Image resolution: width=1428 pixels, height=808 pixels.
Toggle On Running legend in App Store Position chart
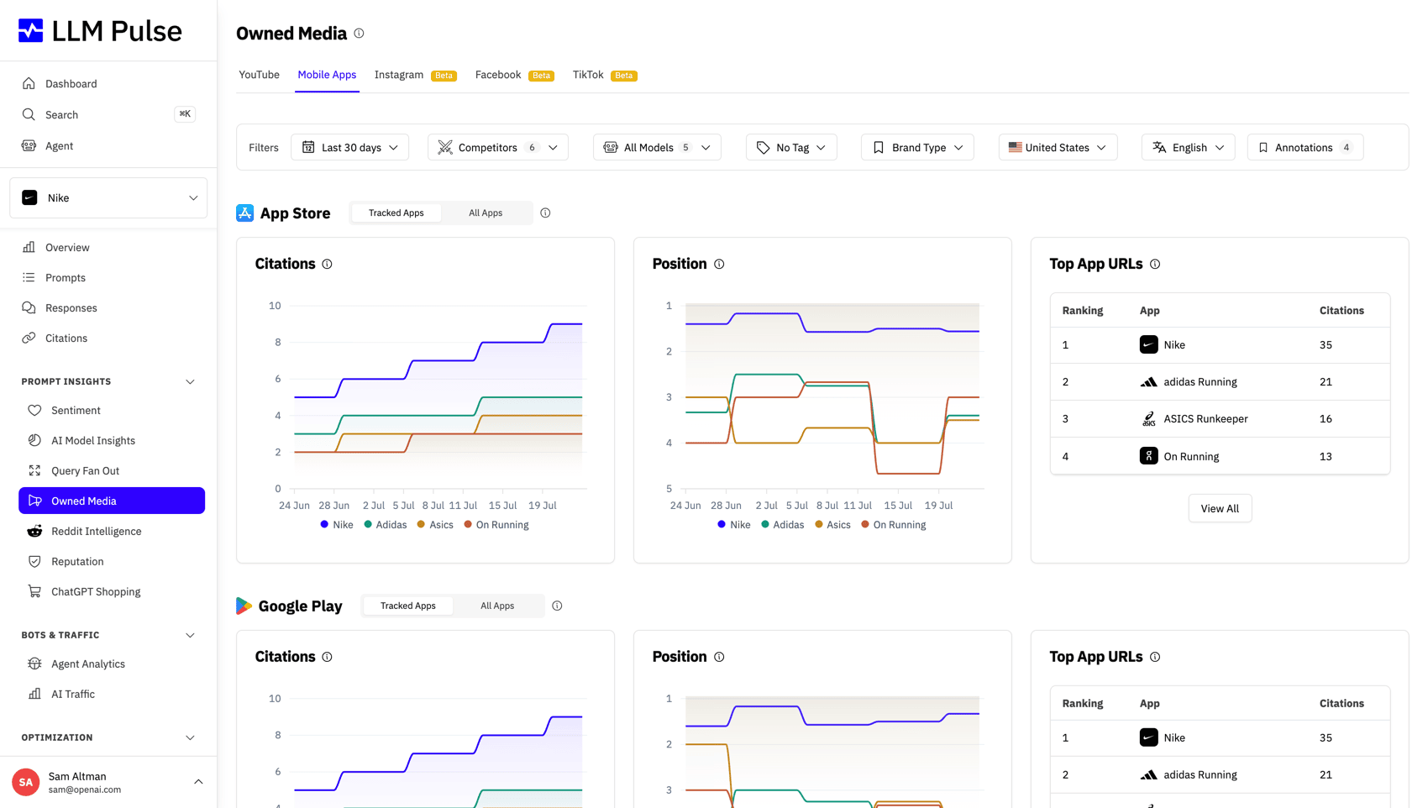pos(894,525)
